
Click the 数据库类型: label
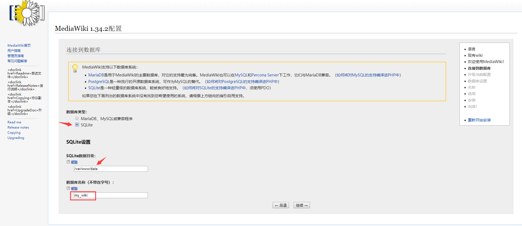click(77, 112)
